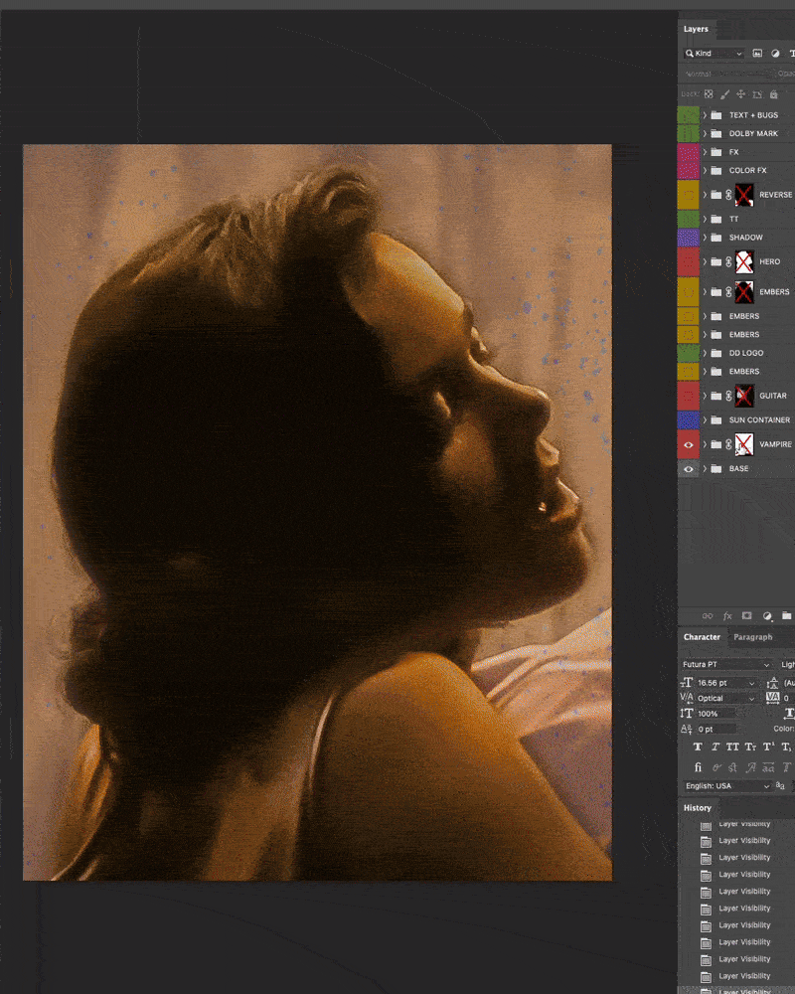Apply Faux Bold in Character panel
This screenshot has height=994, width=795.
point(698,746)
